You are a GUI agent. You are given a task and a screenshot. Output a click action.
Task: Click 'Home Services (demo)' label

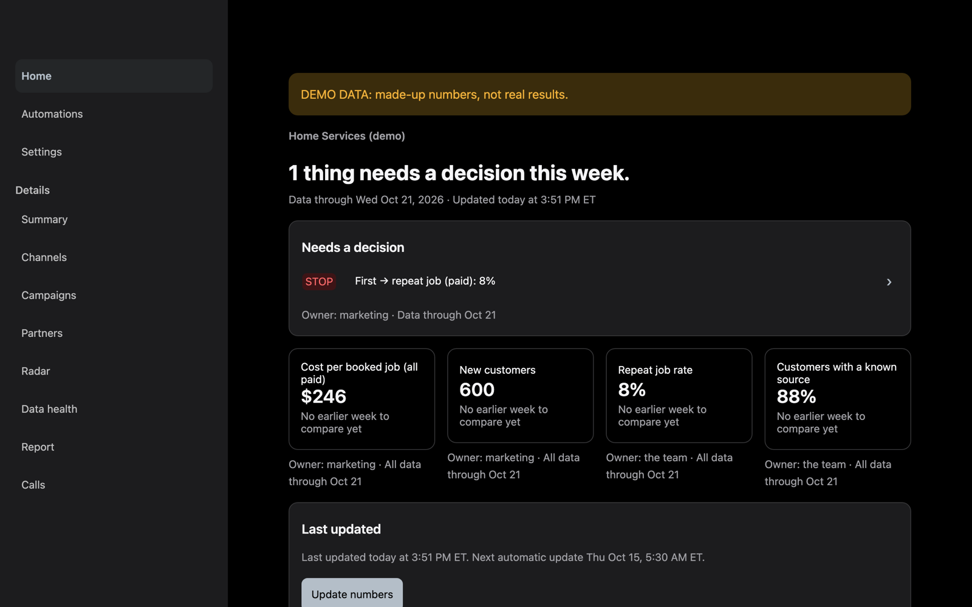point(347,136)
